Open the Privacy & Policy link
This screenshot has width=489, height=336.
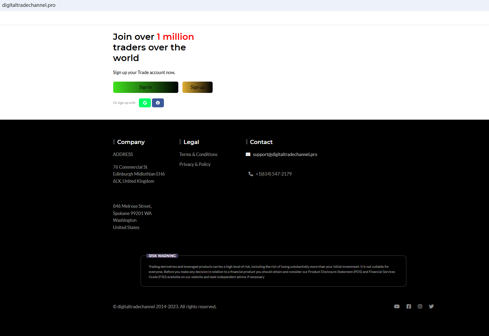tap(195, 164)
